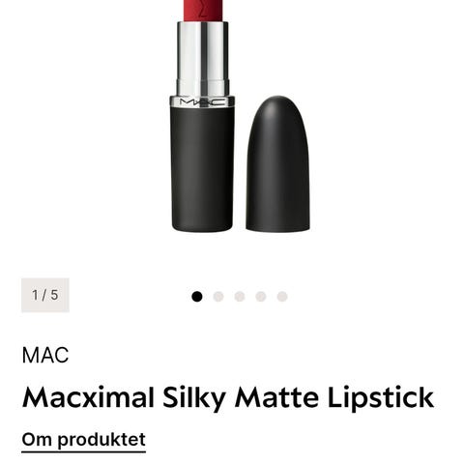Click the word Lipstick in the title

[381, 399]
